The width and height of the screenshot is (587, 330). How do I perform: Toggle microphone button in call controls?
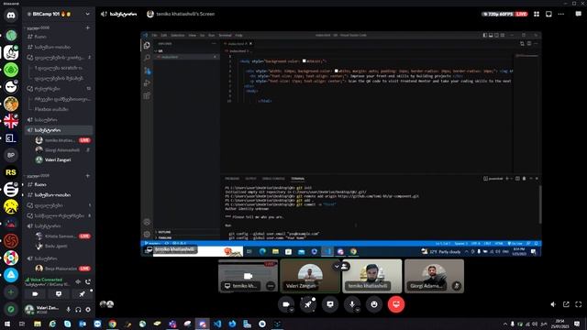[352, 304]
